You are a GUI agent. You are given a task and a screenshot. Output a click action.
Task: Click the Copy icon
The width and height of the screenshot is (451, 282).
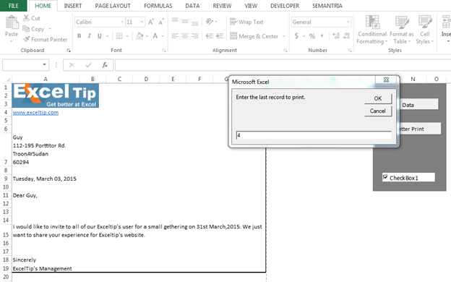point(26,29)
